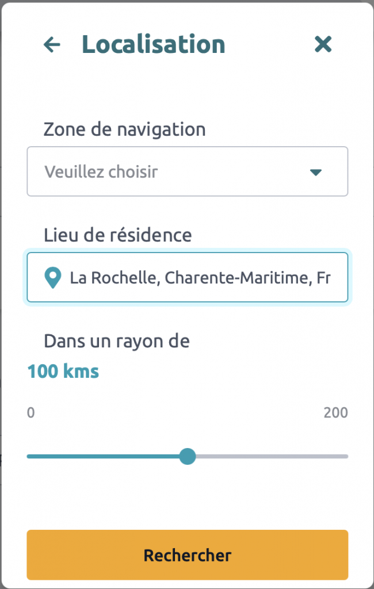The image size is (374, 589).
Task: Click the 'Zone de navigation' label
Action: pos(124,129)
